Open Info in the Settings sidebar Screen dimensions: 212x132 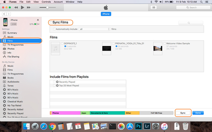coord(9,53)
